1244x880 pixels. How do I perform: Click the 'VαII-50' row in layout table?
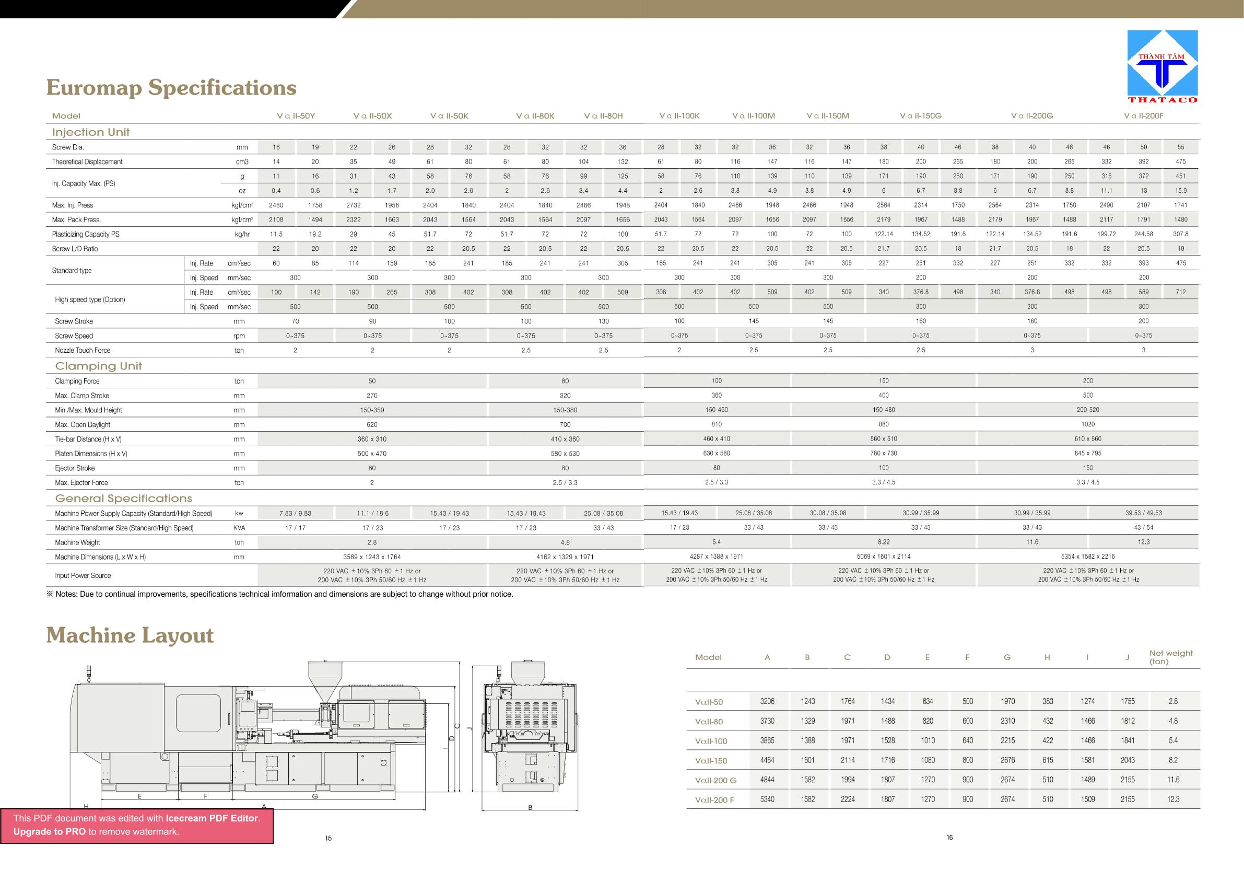pyautogui.click(x=943, y=701)
